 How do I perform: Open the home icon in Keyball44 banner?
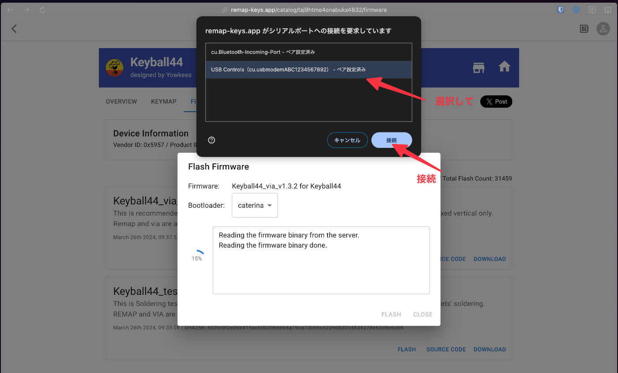504,67
